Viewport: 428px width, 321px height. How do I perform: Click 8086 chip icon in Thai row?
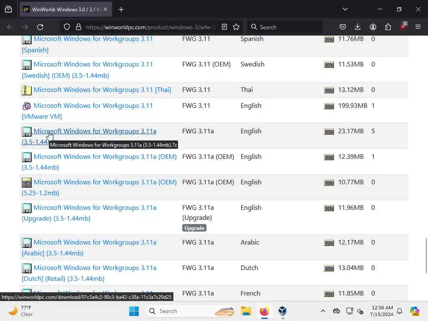pyautogui.click(x=329, y=90)
